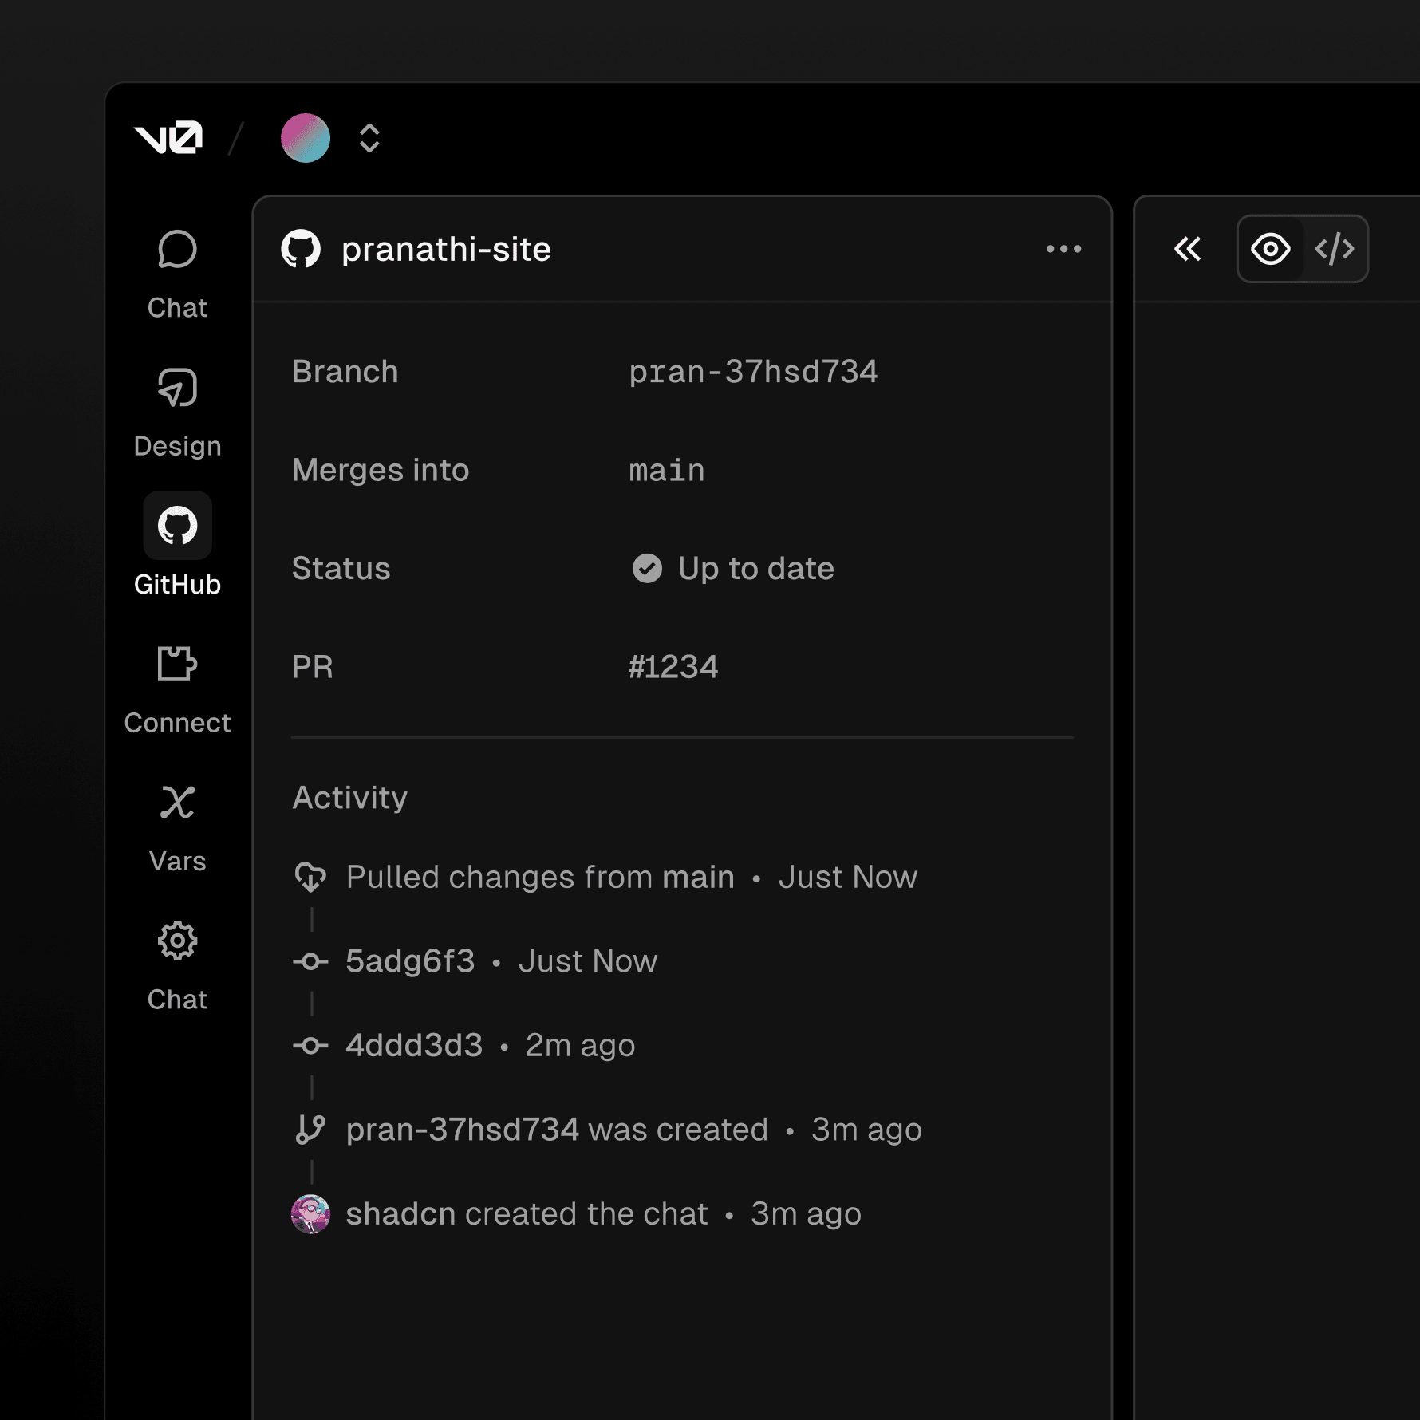Open the three-dots more options menu
Screen dimensions: 1420x1420
1063,249
